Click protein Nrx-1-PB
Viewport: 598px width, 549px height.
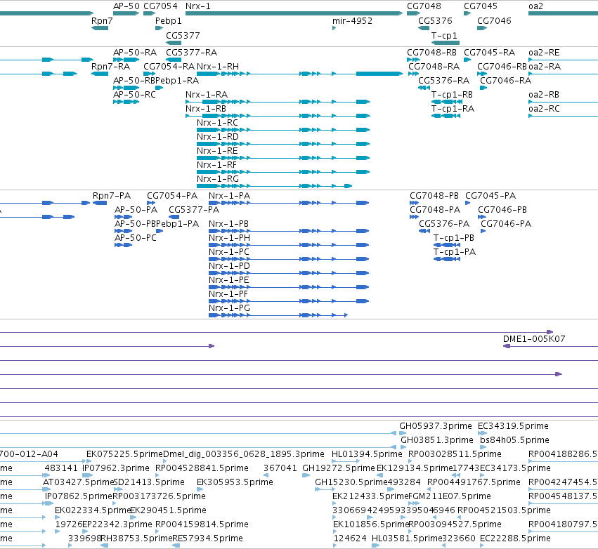click(x=229, y=224)
